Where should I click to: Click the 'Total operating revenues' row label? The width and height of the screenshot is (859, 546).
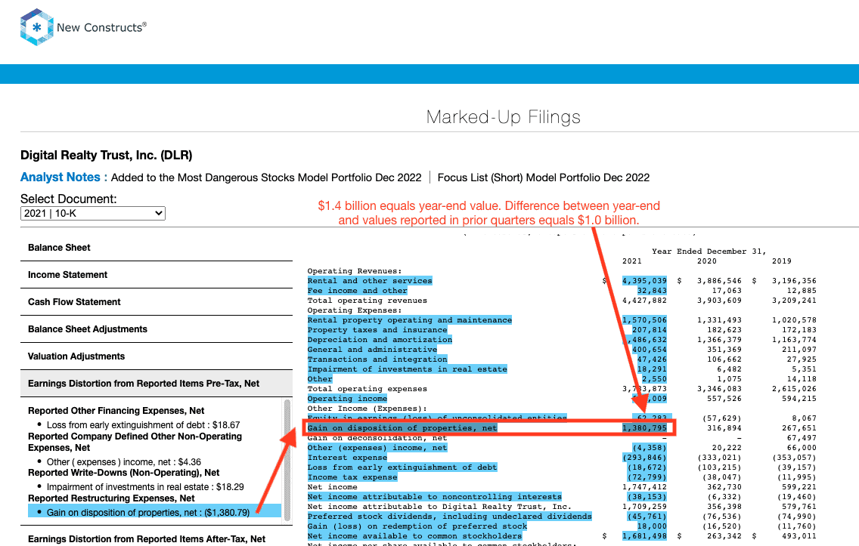367,301
